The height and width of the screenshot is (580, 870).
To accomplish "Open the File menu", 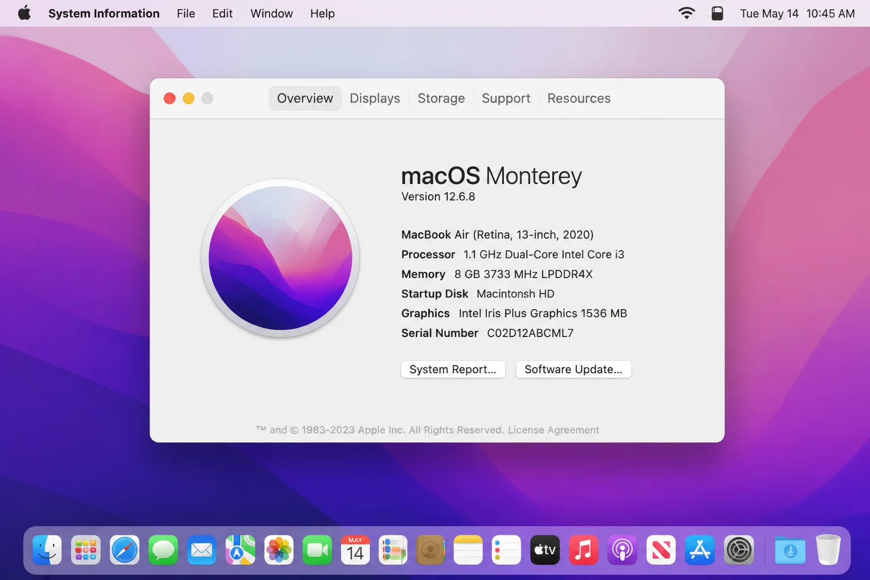I will (x=186, y=13).
